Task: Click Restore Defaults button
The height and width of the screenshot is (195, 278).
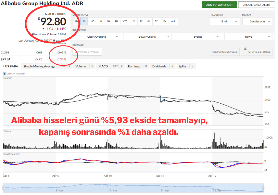Action: pos(224,52)
